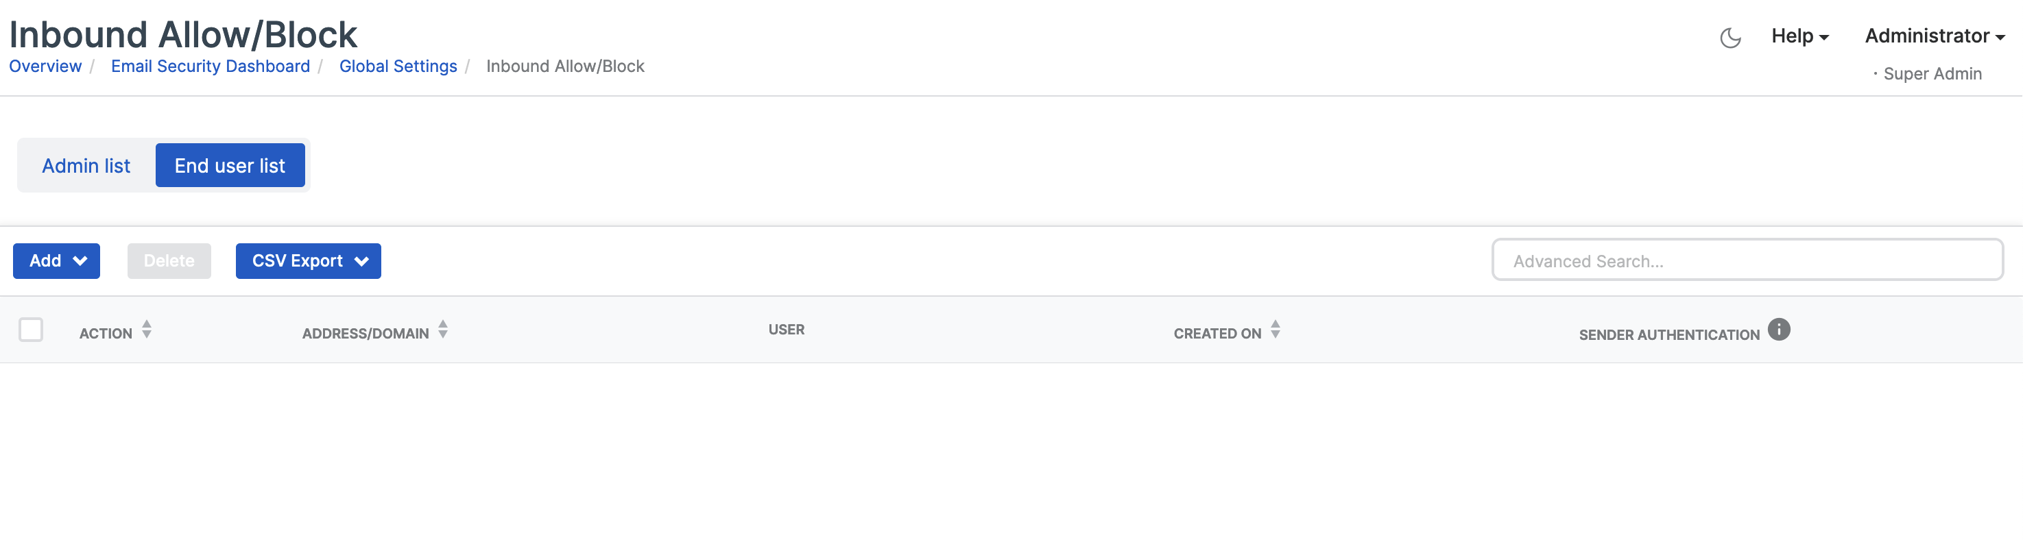Viewport: 2023px width, 540px height.
Task: Focus the Advanced Search field
Action: [x=1747, y=261]
